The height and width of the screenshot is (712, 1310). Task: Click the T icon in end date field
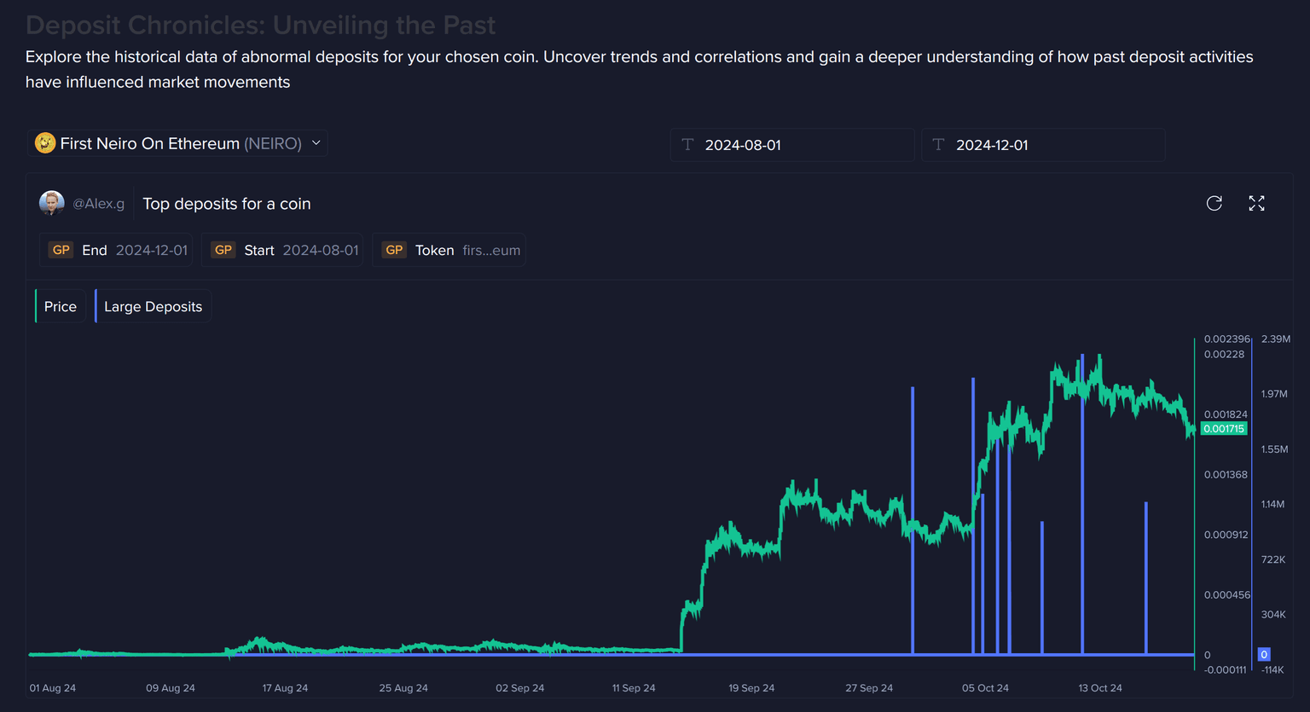[x=938, y=145]
